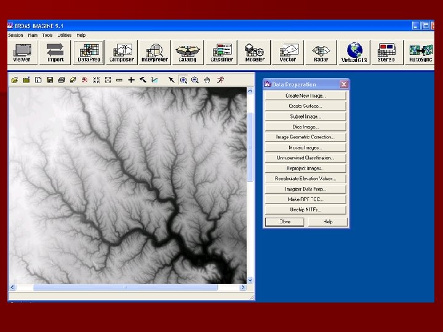The image size is (443, 332).
Task: Open the Classifier module
Action: tap(221, 52)
